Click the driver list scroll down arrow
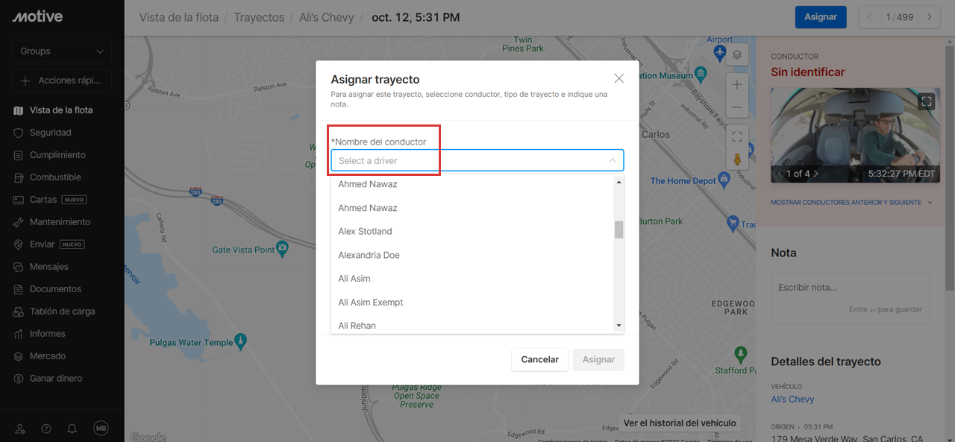 619,326
